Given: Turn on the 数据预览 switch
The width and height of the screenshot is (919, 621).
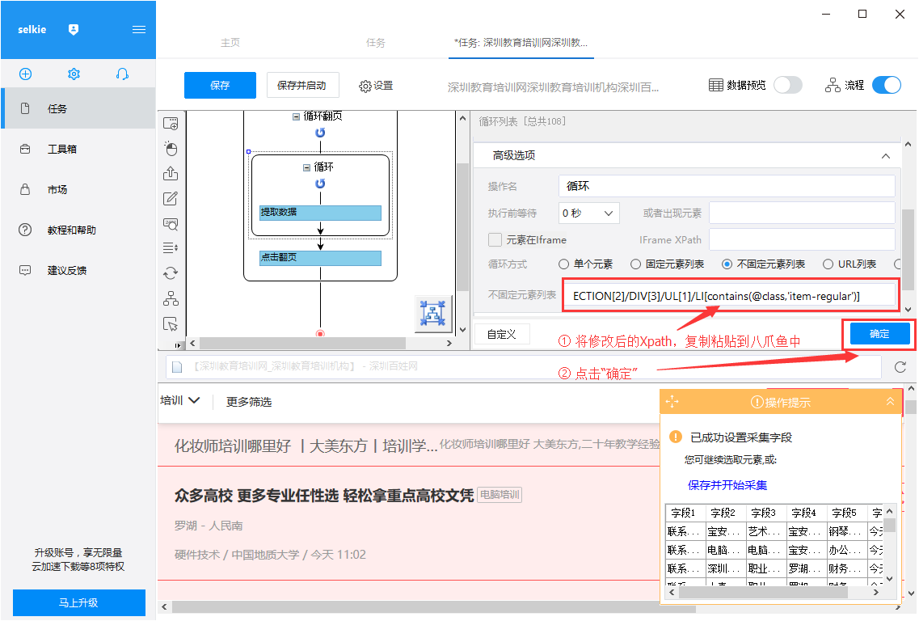Looking at the screenshot, I should pyautogui.click(x=788, y=85).
